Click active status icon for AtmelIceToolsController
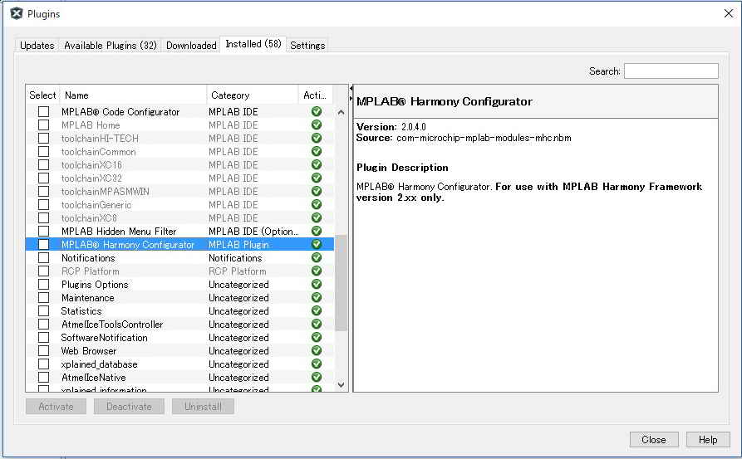The height and width of the screenshot is (459, 742). 317,324
